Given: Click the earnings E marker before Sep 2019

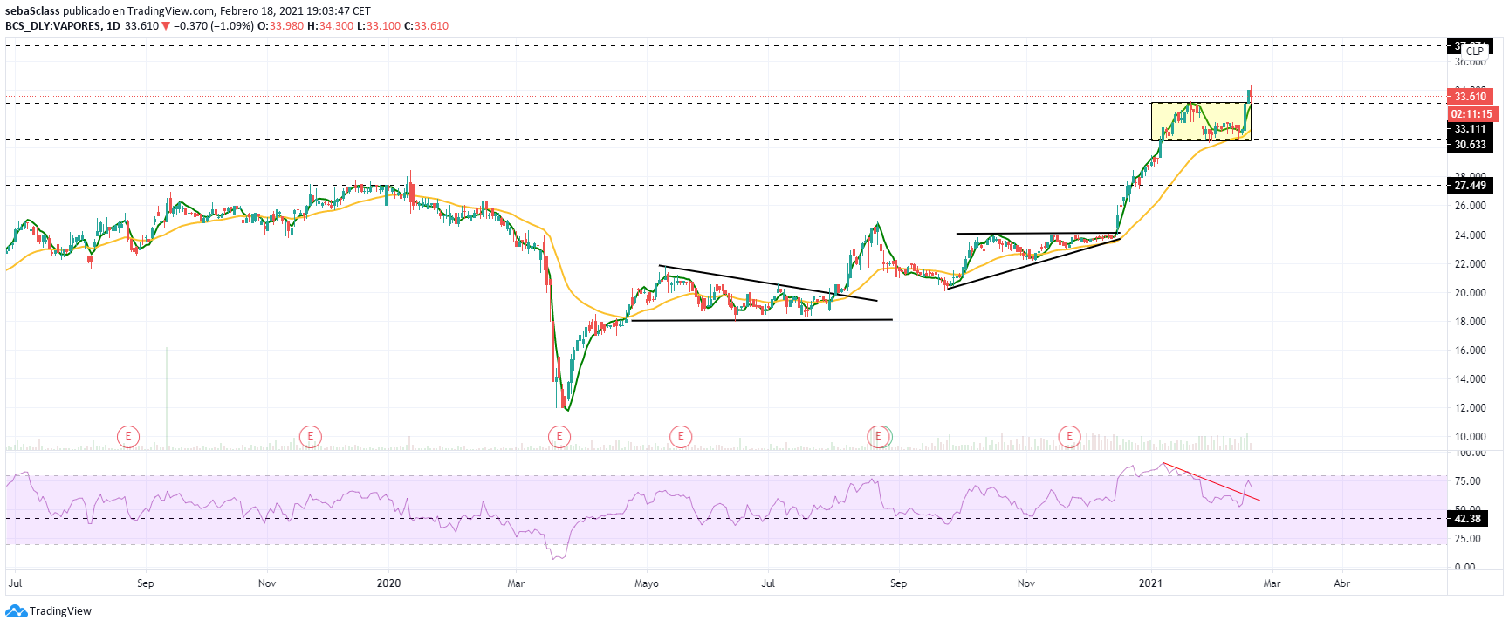Looking at the screenshot, I should 128,436.
